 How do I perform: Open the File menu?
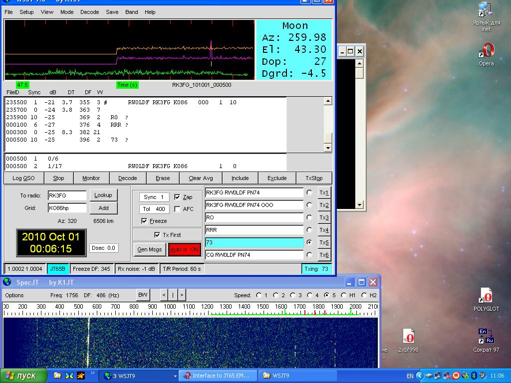click(8, 12)
